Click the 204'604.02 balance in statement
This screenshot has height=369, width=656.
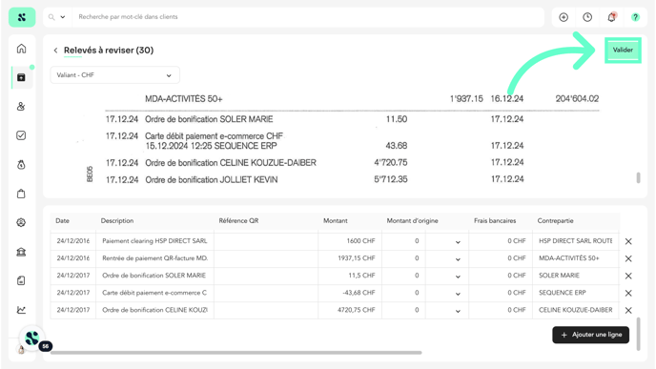[577, 99]
